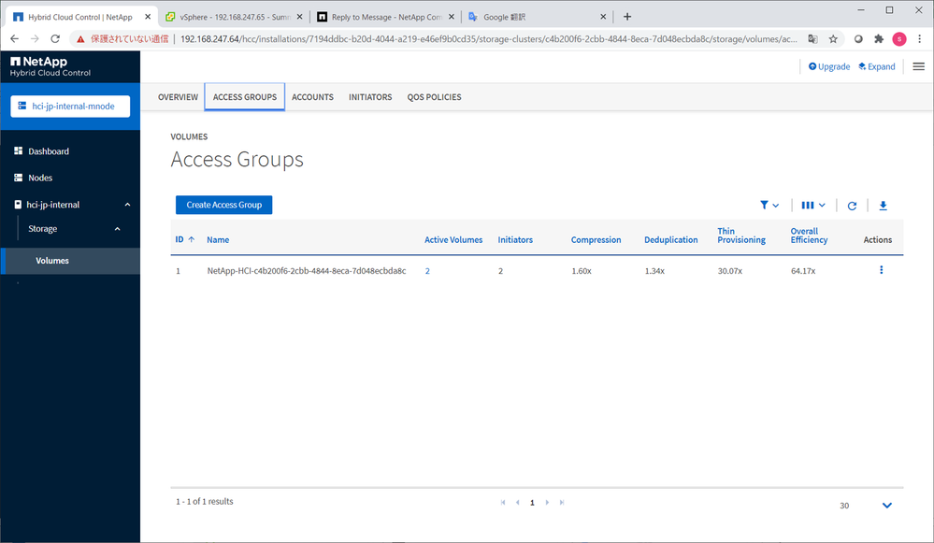Open the actions menu for row 1

click(881, 270)
